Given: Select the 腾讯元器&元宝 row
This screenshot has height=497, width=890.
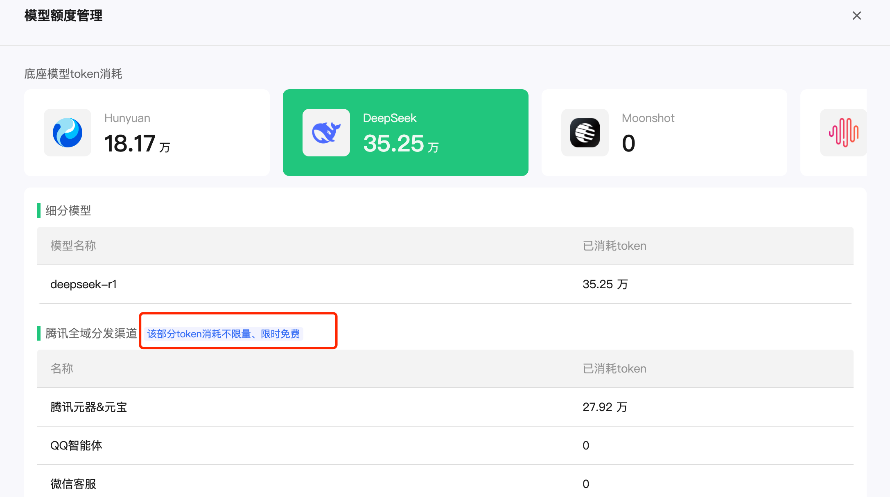Looking at the screenshot, I should click(x=445, y=407).
